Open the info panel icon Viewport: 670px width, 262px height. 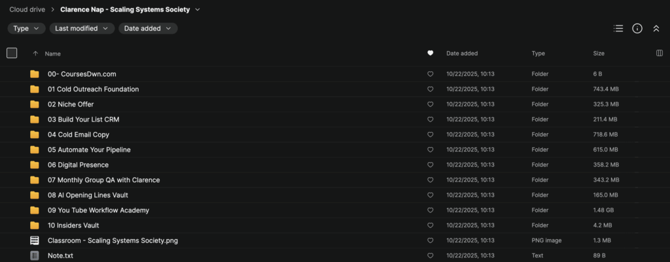point(637,29)
